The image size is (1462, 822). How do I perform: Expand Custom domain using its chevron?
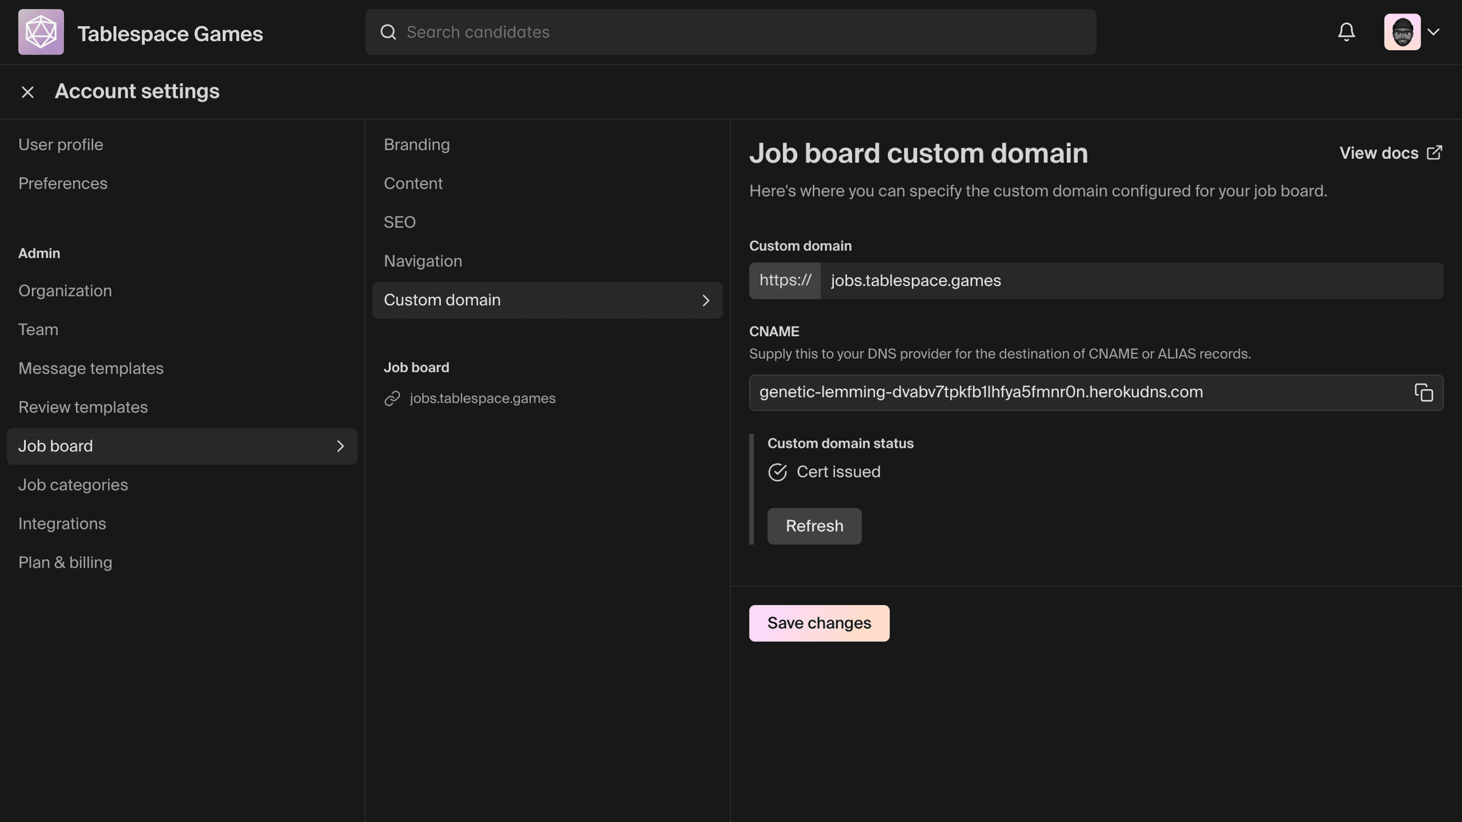coord(706,301)
